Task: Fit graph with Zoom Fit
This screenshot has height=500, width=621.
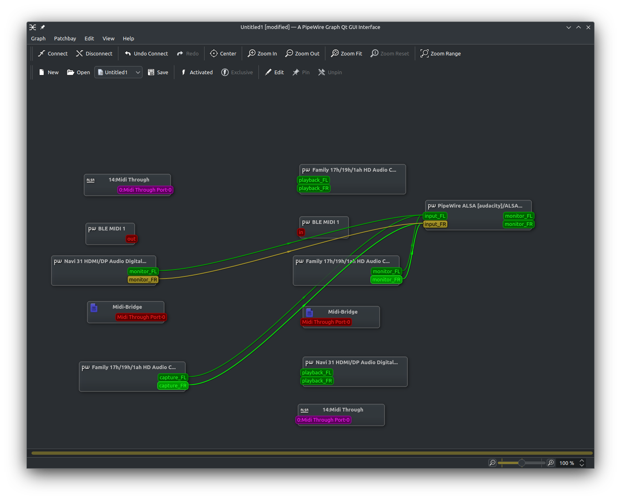Action: point(346,53)
